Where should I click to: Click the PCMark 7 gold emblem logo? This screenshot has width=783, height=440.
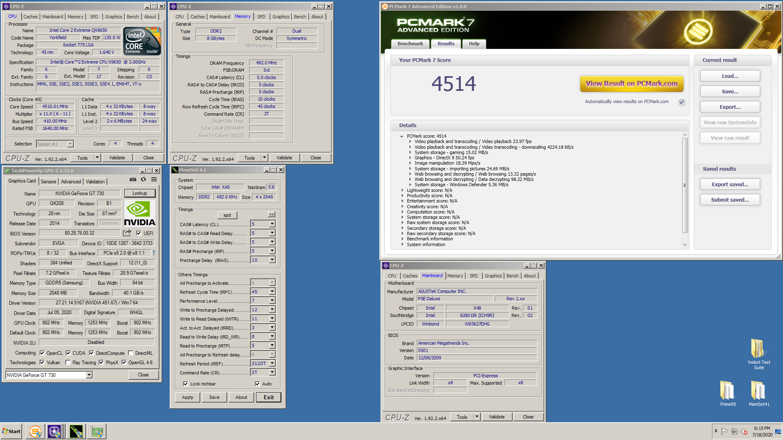tap(698, 31)
